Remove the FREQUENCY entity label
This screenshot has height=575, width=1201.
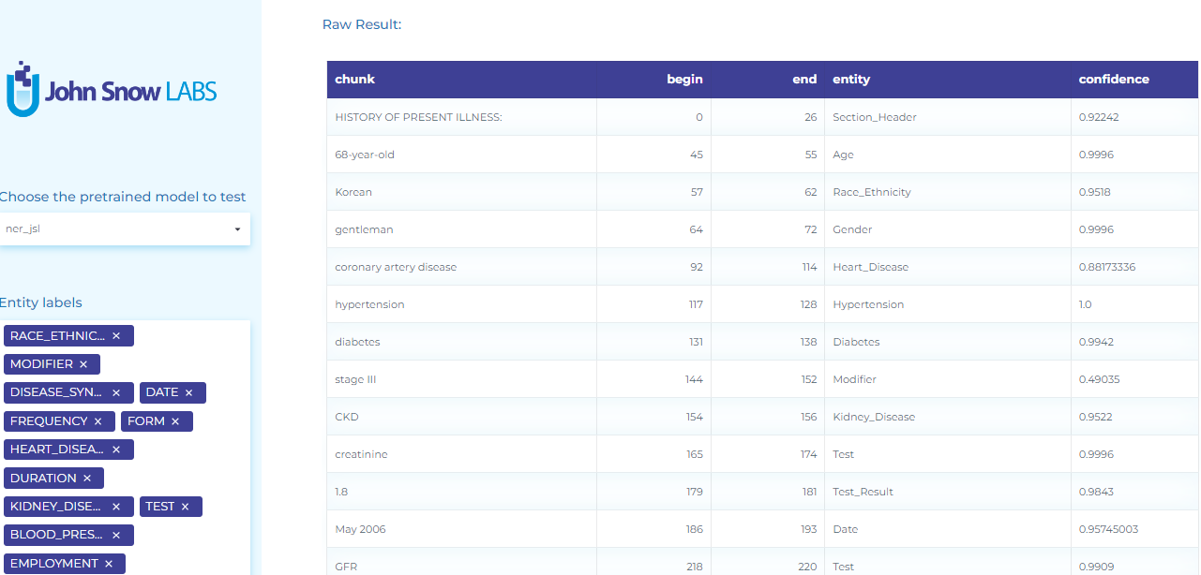tap(98, 421)
